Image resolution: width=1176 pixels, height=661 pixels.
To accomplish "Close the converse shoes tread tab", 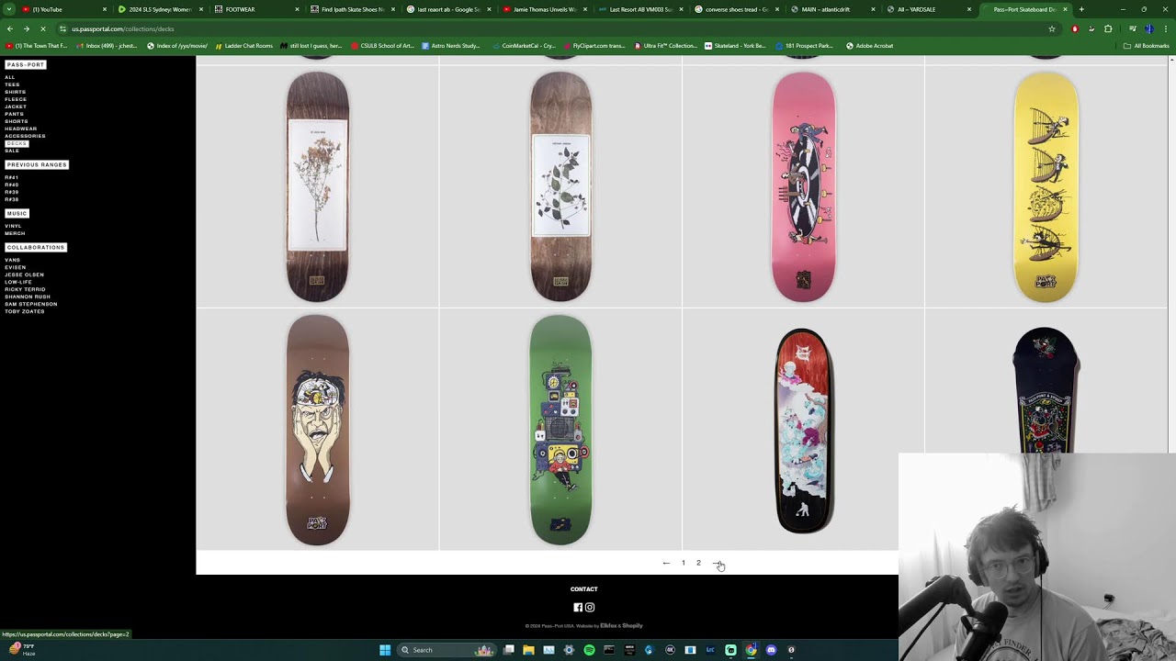I will point(777,9).
